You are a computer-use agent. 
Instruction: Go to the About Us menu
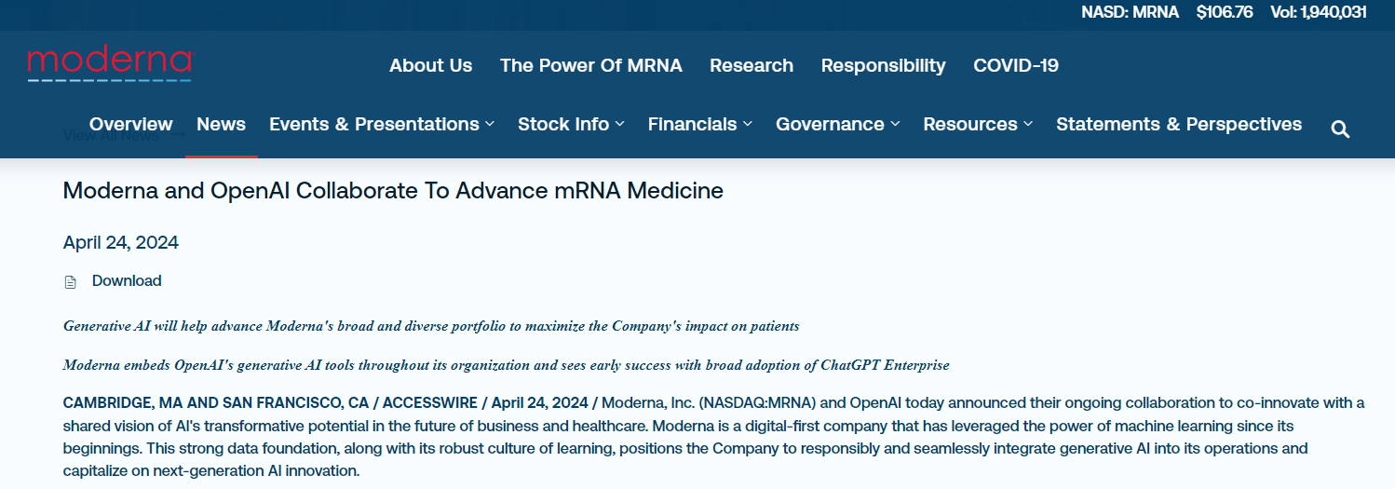click(x=430, y=65)
